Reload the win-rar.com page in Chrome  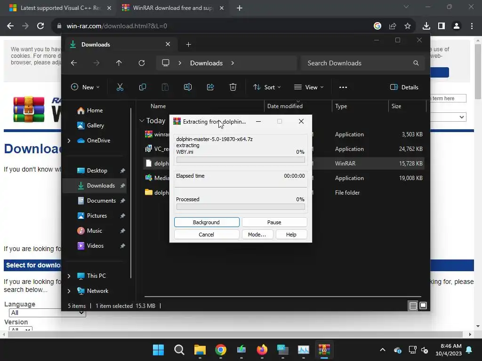click(40, 26)
